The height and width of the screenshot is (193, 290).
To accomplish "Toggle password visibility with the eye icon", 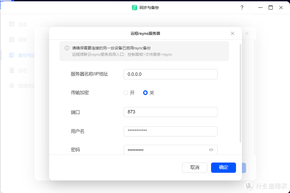I will click(211, 150).
